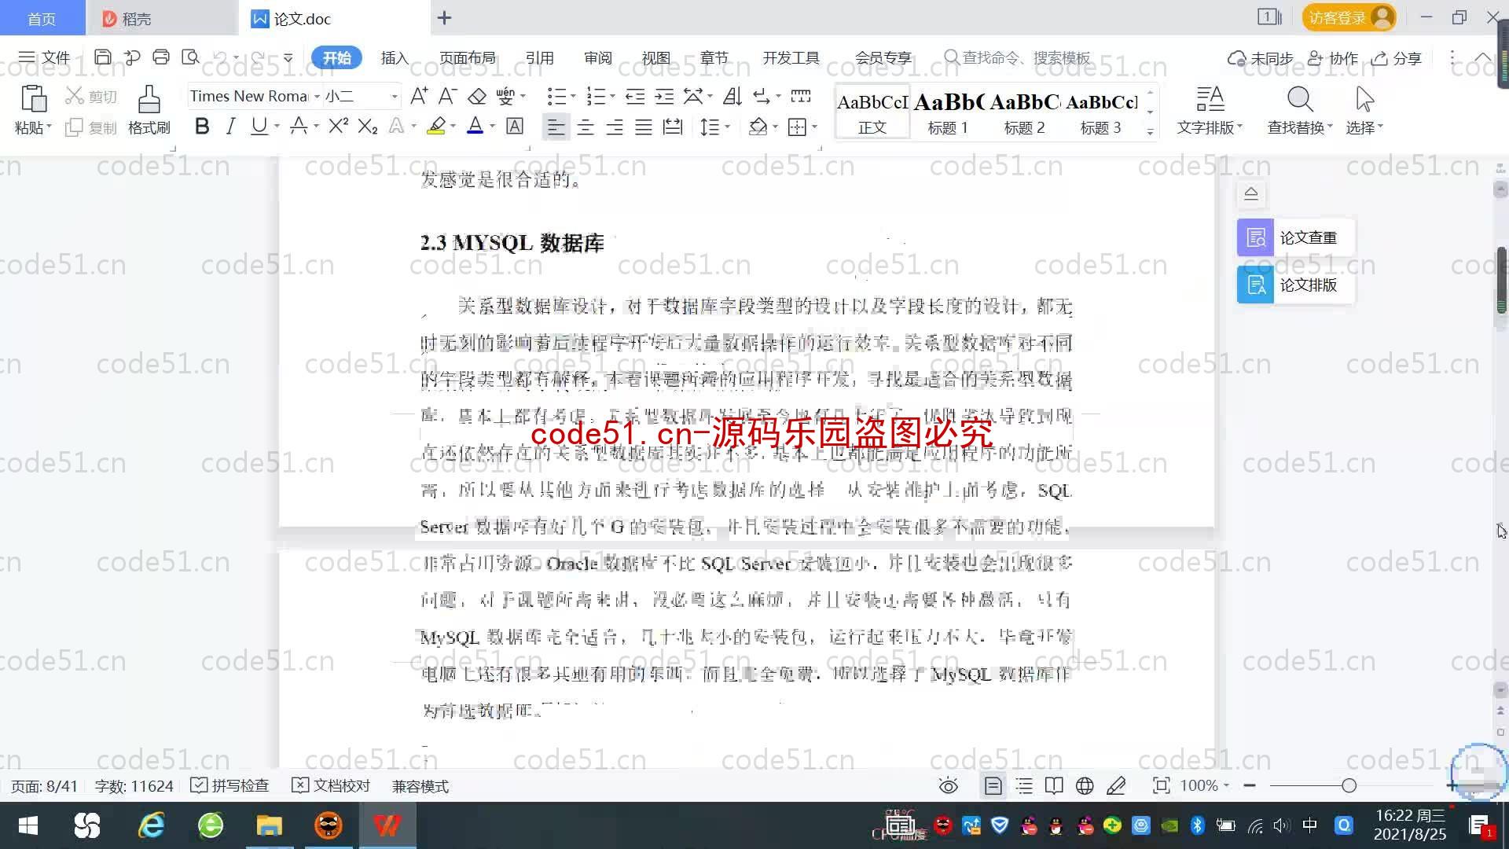Justify the paragraph text
The image size is (1509, 849).
pos(644,127)
